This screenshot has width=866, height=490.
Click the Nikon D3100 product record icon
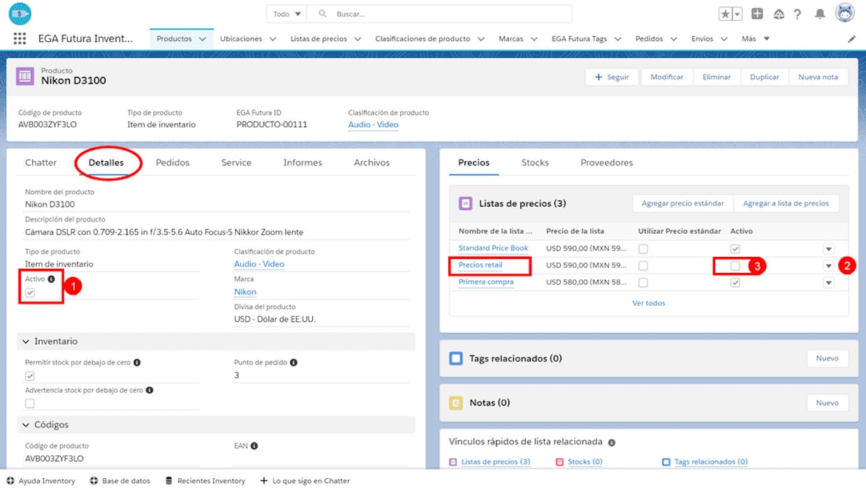[25, 76]
